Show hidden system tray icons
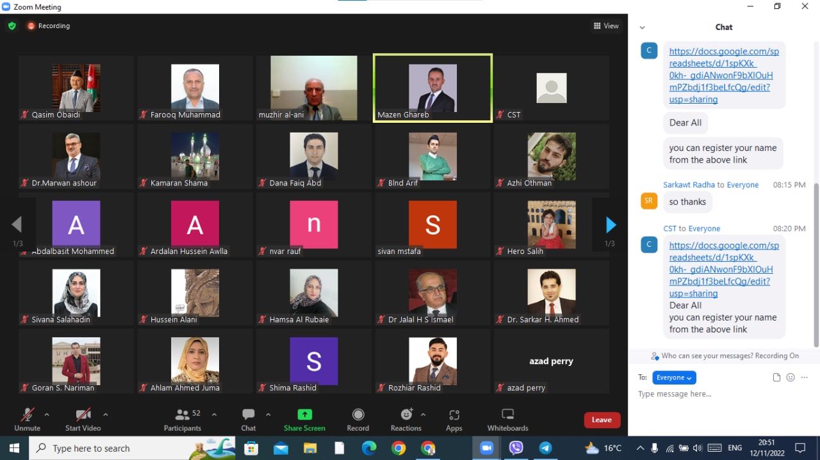This screenshot has width=820, height=460. click(x=640, y=448)
